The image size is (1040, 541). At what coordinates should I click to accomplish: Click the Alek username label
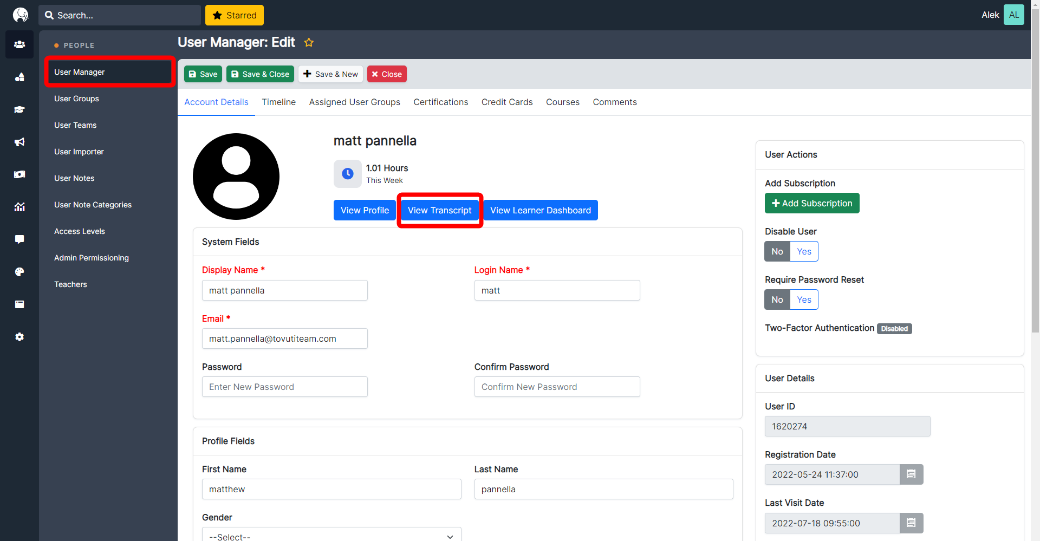pos(990,15)
